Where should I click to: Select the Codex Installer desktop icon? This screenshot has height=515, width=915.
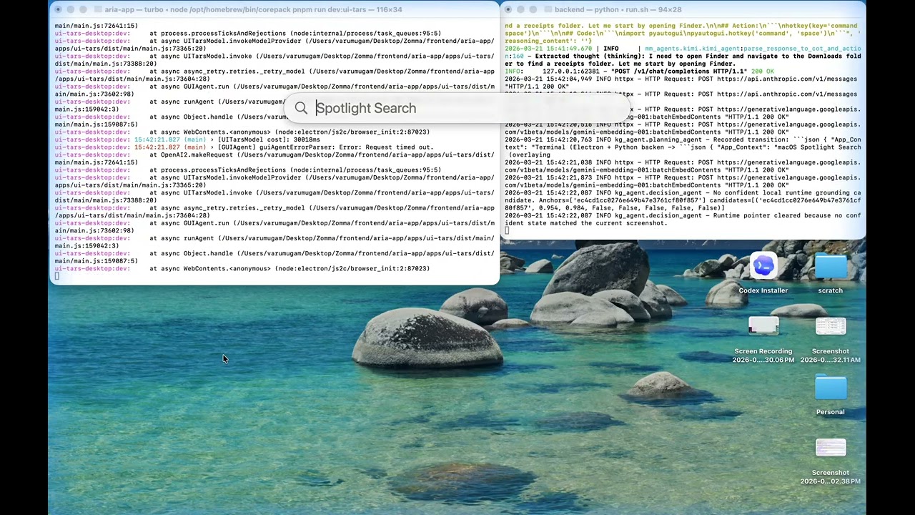click(x=763, y=267)
